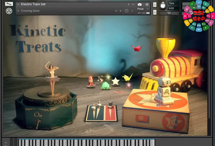Save the snapshot with the floppy disk icon
Viewport: 215px width, 146px height.
(127, 11)
